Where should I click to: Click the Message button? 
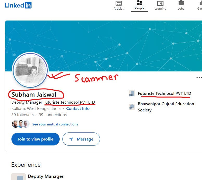[x=81, y=139]
